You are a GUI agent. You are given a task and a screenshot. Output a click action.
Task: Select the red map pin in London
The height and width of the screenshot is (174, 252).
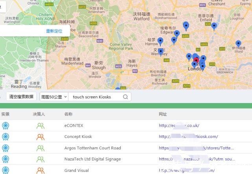click(196, 61)
